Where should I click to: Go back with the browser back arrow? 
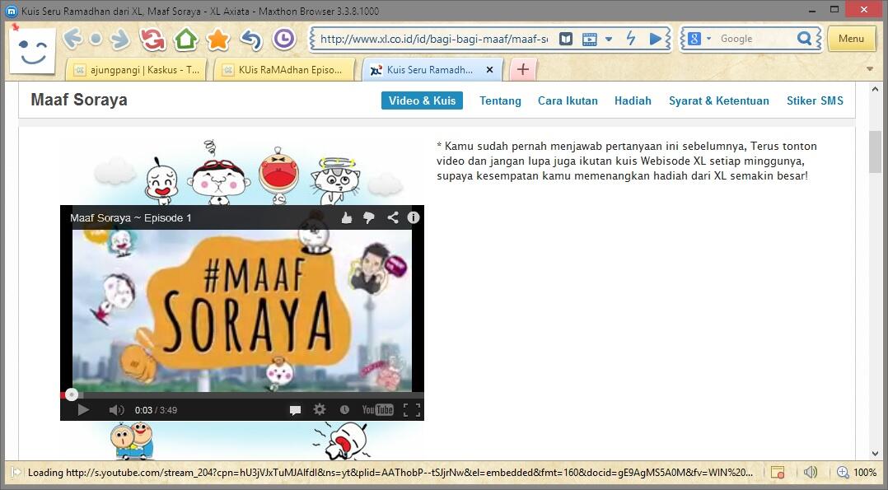72,39
